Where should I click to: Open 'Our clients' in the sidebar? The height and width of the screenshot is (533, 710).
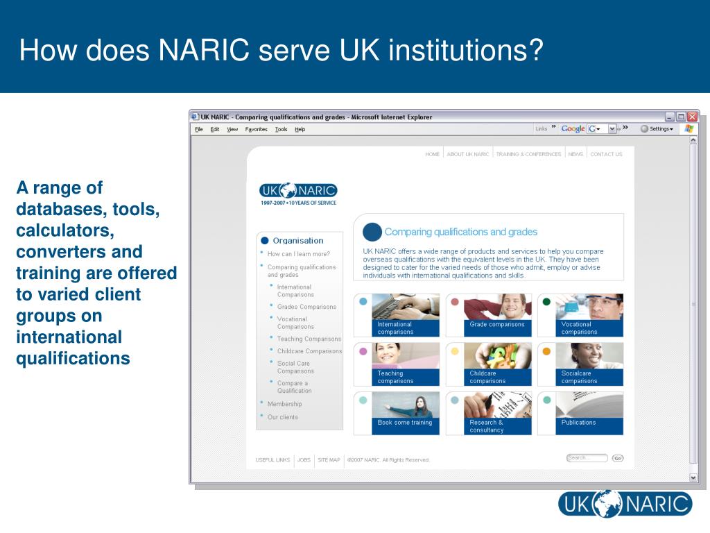(283, 417)
